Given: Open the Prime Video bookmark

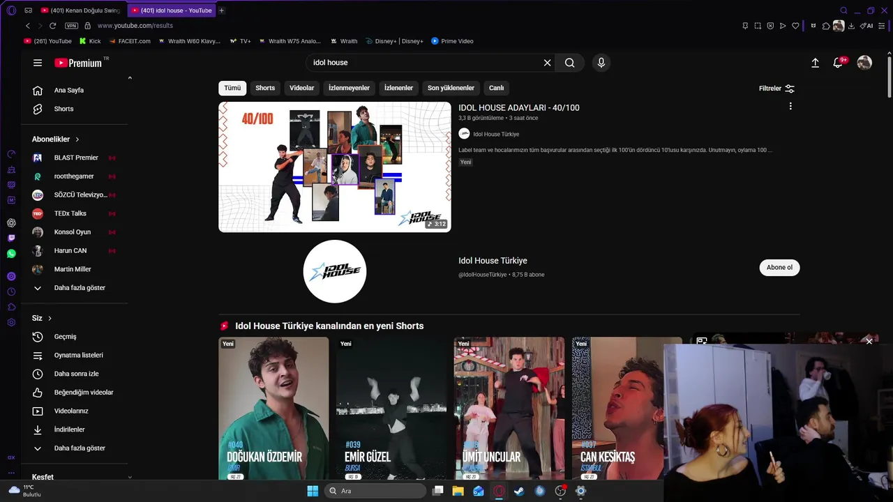Looking at the screenshot, I should [x=452, y=41].
